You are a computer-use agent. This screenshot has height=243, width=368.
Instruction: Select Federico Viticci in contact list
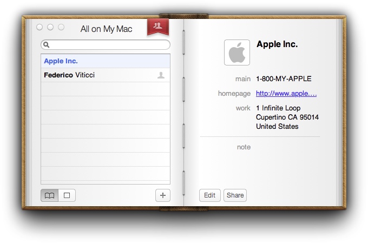point(106,75)
